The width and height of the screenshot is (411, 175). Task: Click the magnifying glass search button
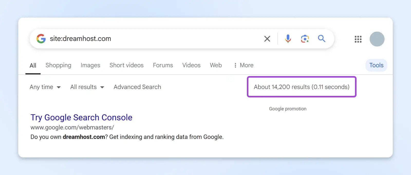point(322,39)
